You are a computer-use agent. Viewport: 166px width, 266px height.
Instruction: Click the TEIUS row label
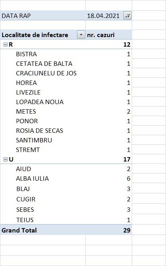(x=25, y=220)
